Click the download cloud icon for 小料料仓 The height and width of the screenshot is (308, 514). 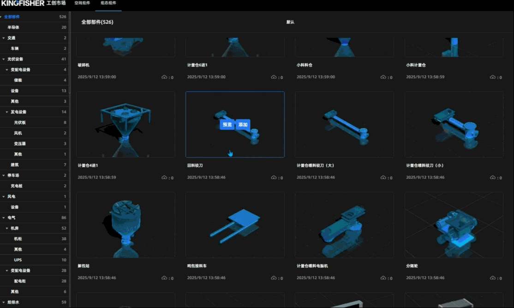(x=383, y=77)
